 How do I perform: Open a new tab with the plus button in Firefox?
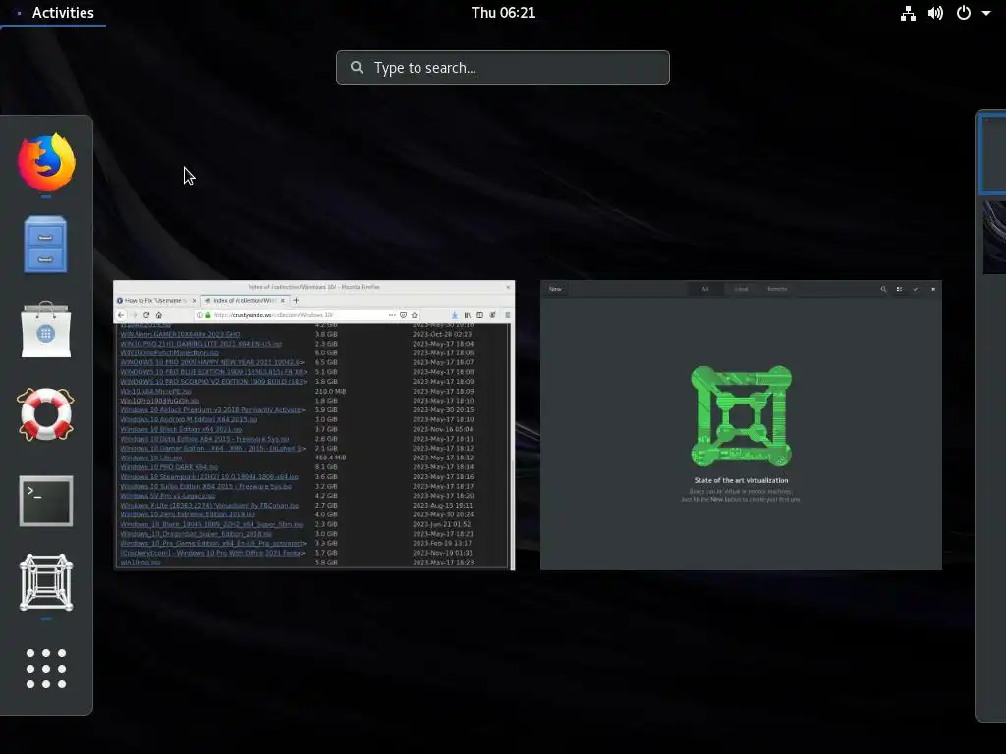pyautogui.click(x=296, y=300)
